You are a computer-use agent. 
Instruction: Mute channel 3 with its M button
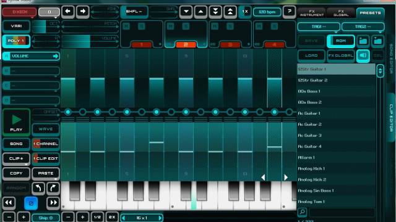(215, 26)
